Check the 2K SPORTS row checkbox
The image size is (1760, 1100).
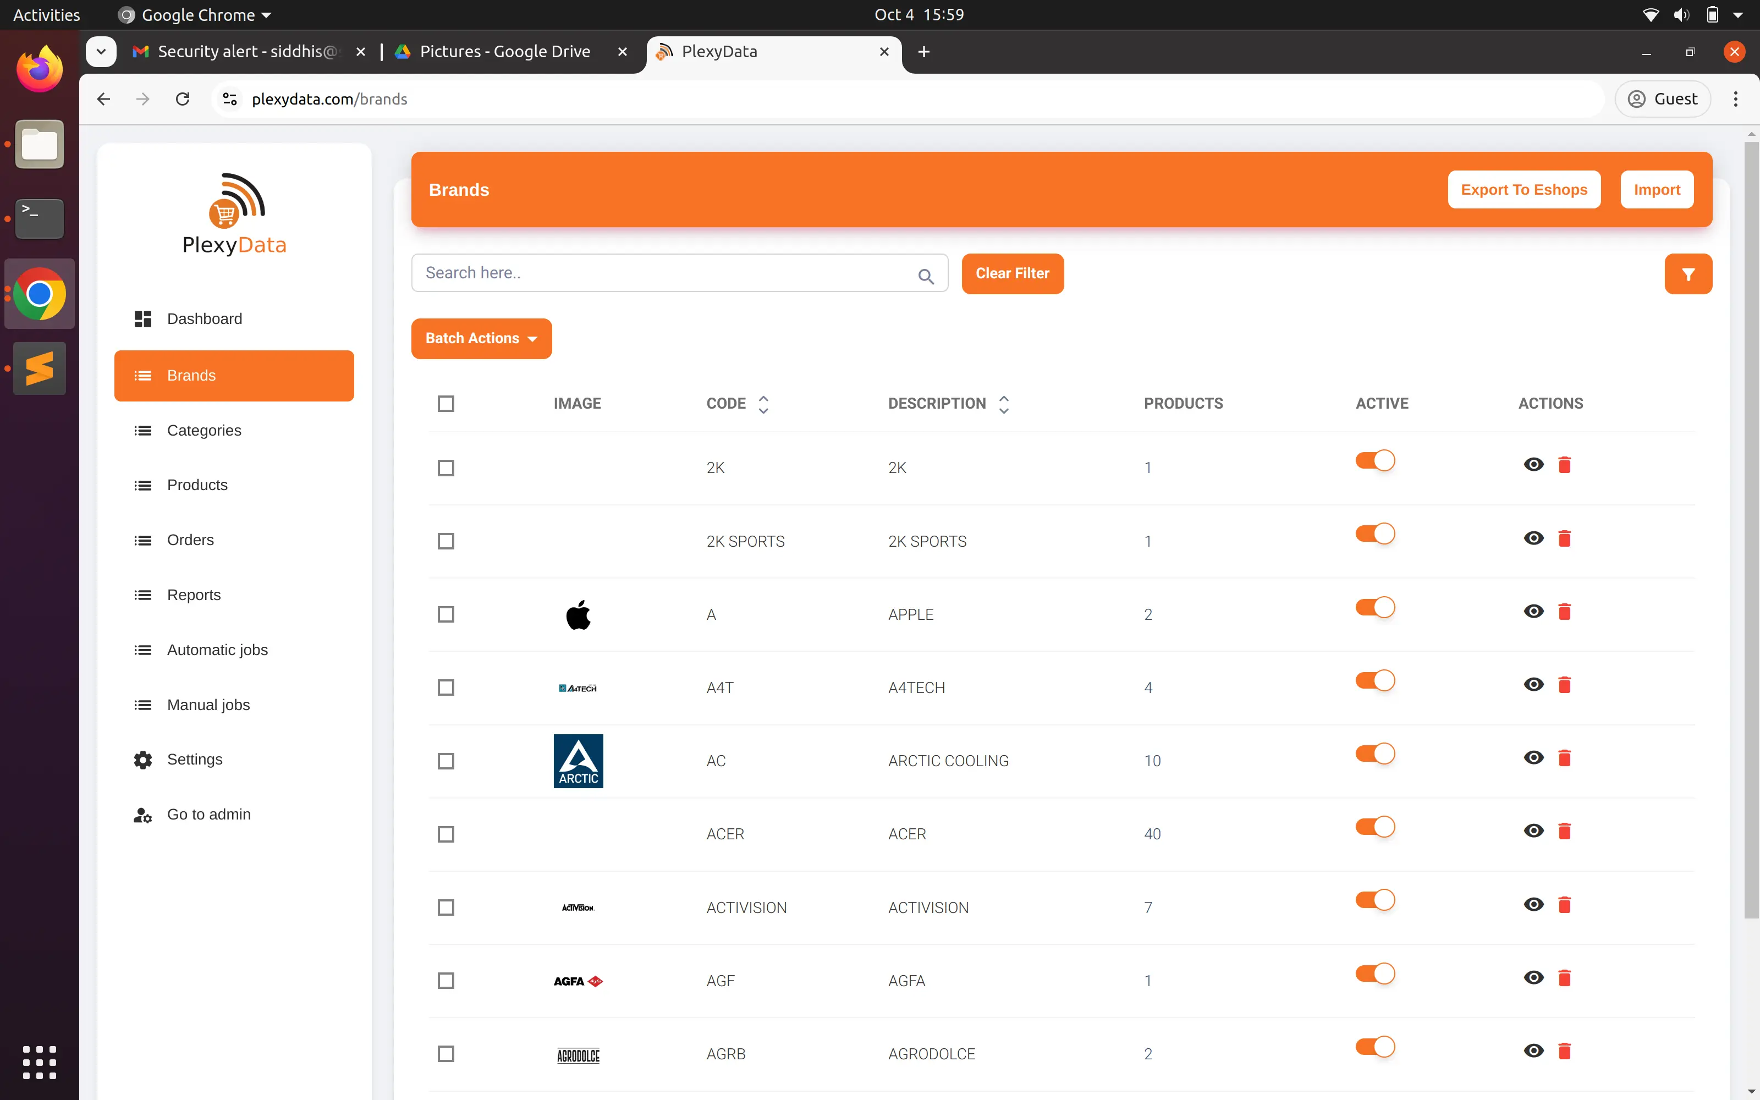tap(446, 541)
